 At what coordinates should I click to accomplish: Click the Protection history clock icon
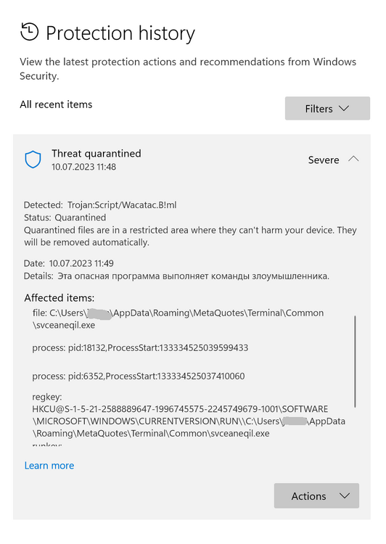point(30,32)
